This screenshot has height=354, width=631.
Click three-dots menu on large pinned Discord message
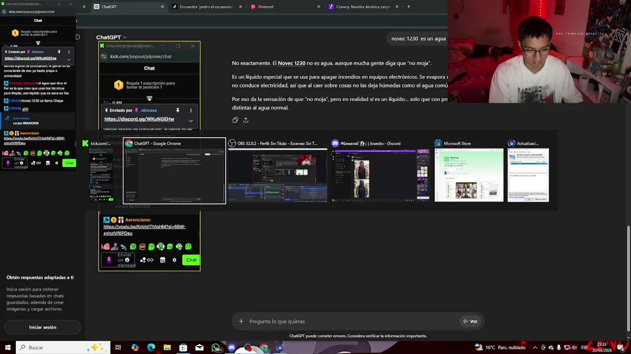coord(191,111)
